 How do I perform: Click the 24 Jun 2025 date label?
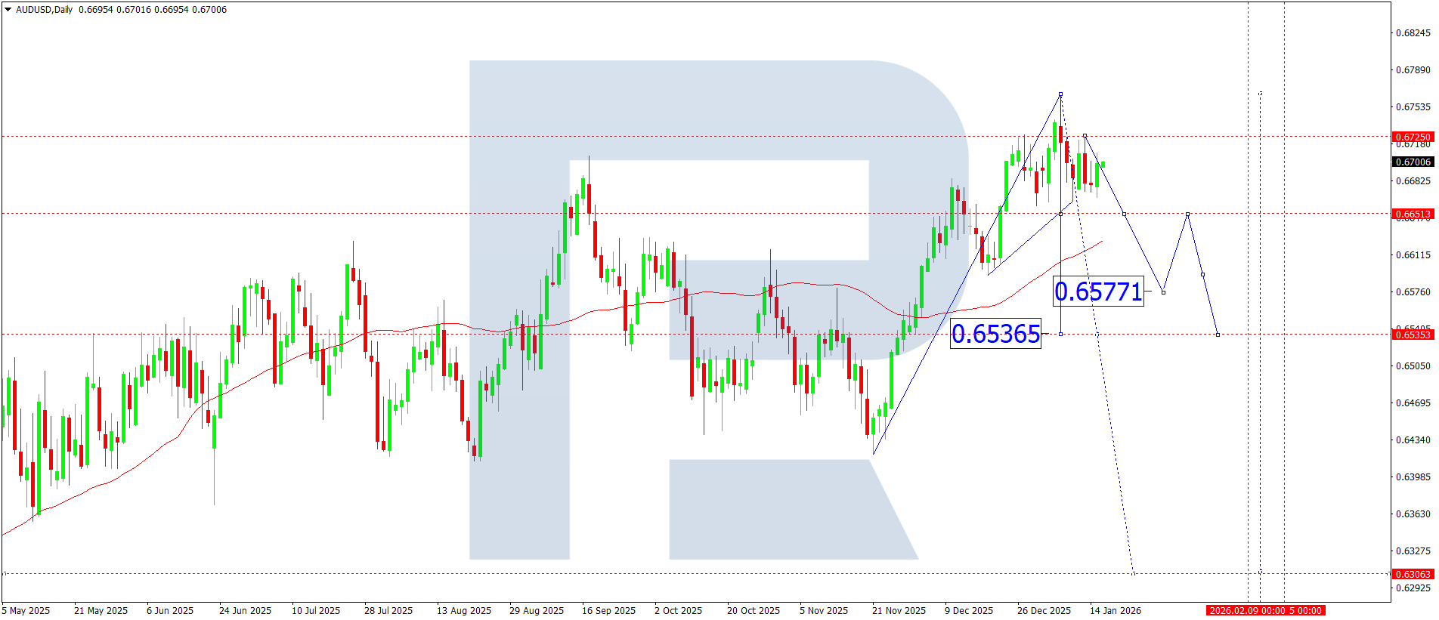245,611
